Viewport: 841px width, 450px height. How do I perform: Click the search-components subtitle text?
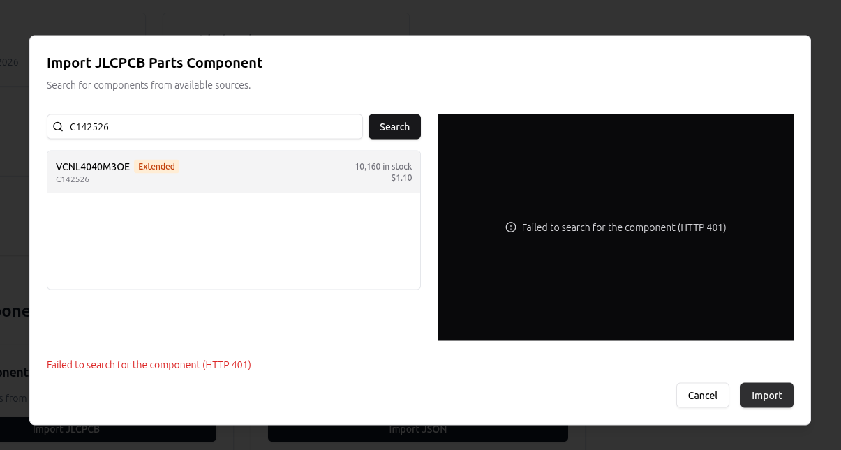pos(149,85)
